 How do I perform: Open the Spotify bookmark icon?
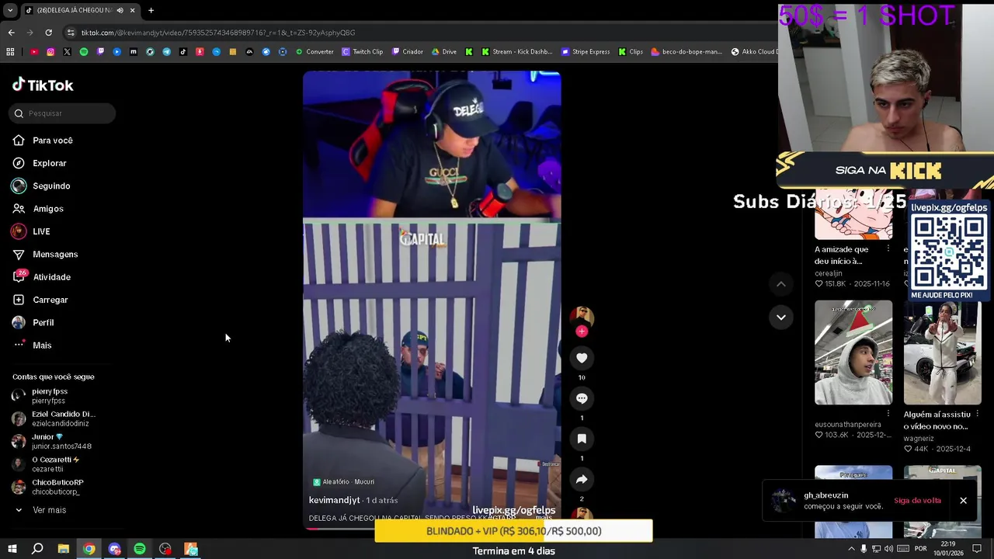pyautogui.click(x=84, y=52)
